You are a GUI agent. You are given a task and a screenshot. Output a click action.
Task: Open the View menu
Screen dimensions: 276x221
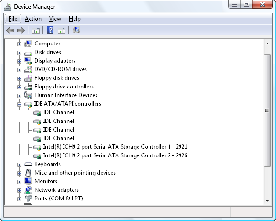[x=55, y=19]
